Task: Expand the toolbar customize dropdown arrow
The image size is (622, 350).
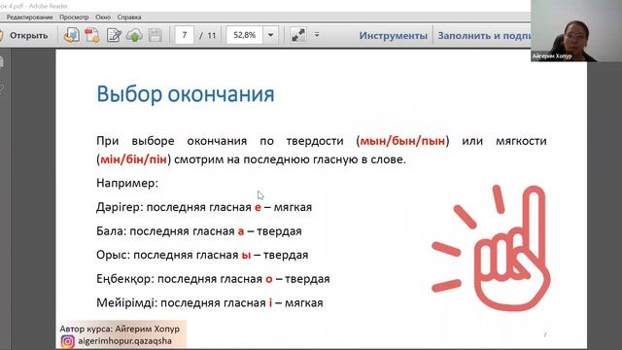Action: point(317,35)
